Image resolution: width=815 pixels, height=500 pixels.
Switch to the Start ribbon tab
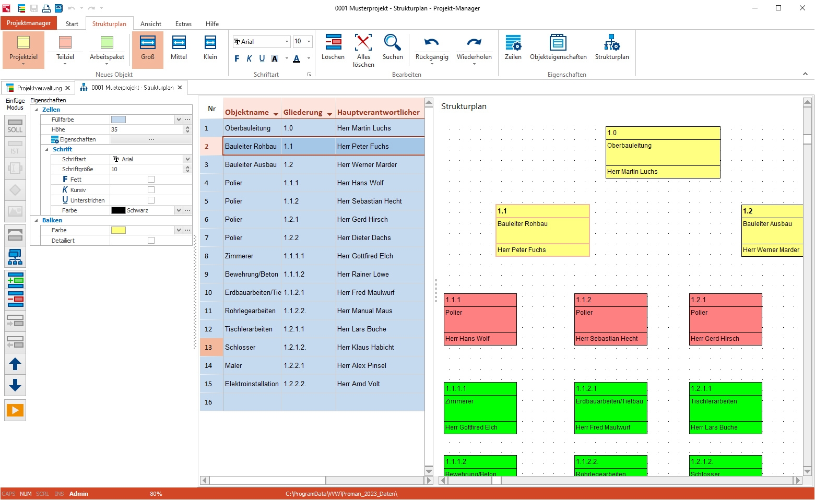click(x=72, y=23)
